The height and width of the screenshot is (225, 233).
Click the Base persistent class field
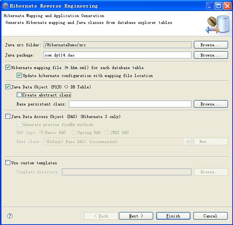coord(130,104)
